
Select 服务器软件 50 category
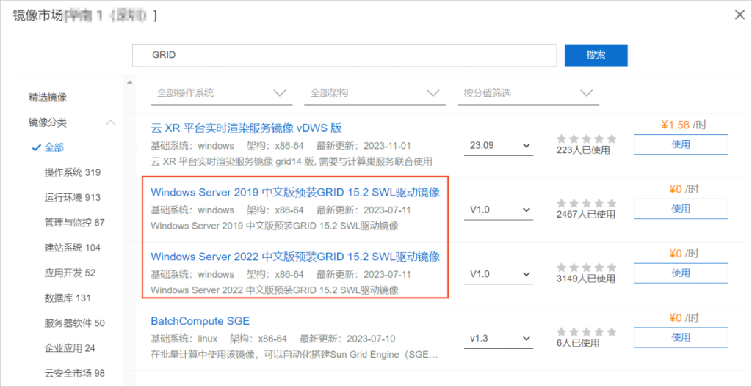click(74, 323)
